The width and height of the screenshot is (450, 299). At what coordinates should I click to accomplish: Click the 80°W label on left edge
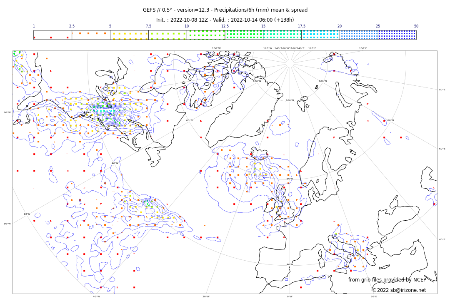[7, 112]
